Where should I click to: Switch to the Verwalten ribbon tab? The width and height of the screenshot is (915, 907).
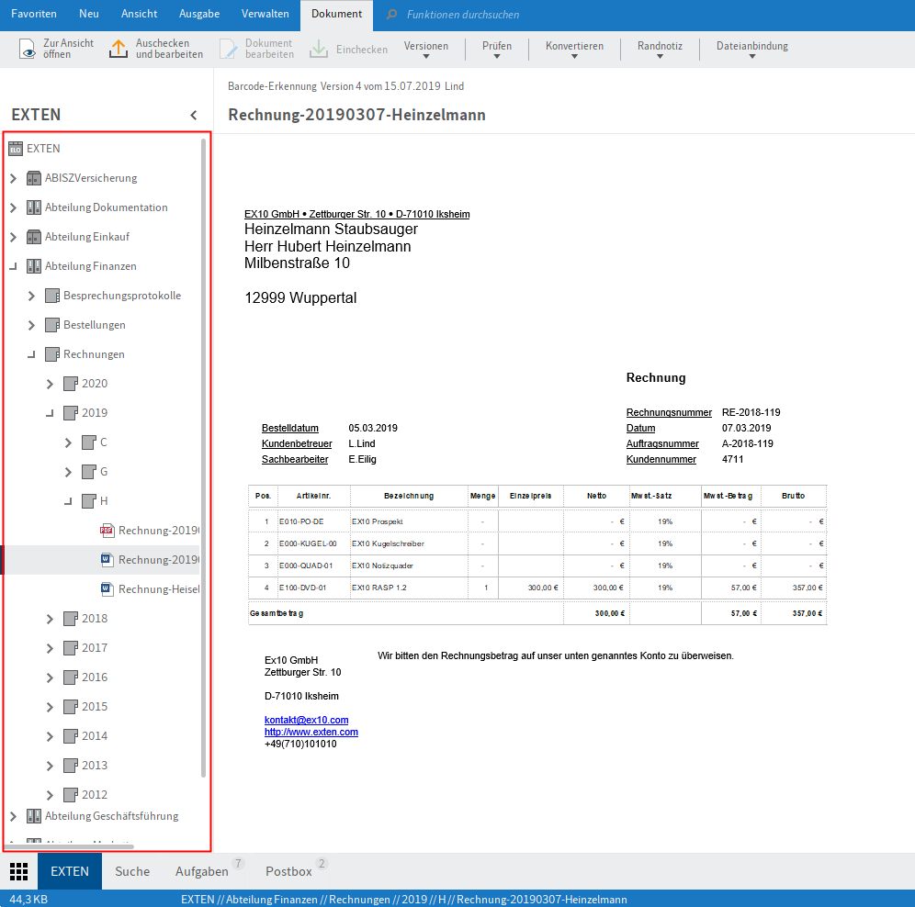point(265,14)
